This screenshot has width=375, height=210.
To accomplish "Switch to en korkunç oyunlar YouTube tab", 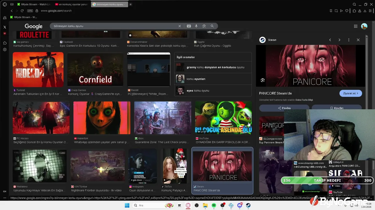I will tap(71, 4).
